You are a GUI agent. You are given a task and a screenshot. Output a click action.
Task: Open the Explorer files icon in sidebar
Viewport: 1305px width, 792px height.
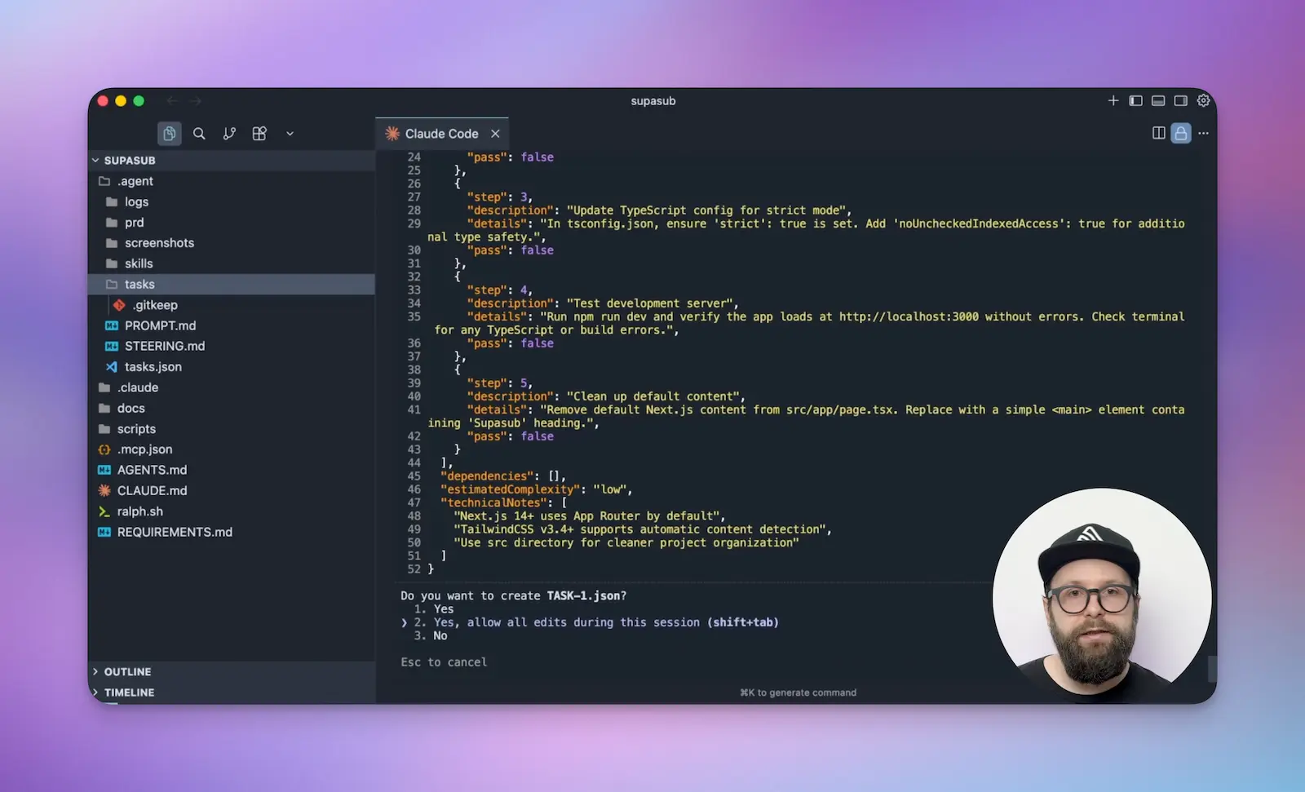click(169, 133)
